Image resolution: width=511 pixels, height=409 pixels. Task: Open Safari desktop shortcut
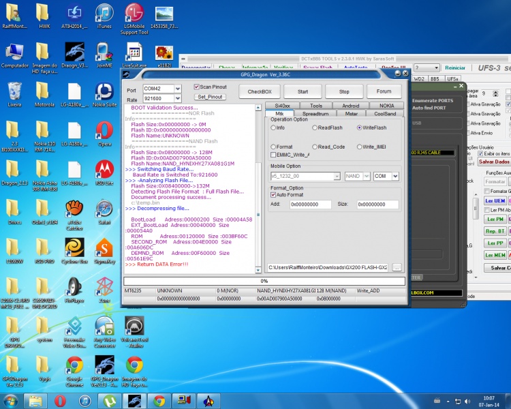pos(104,212)
